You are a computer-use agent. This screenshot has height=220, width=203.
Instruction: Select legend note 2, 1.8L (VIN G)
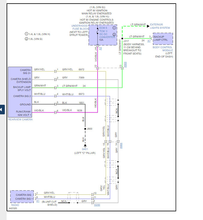tap(34, 39)
